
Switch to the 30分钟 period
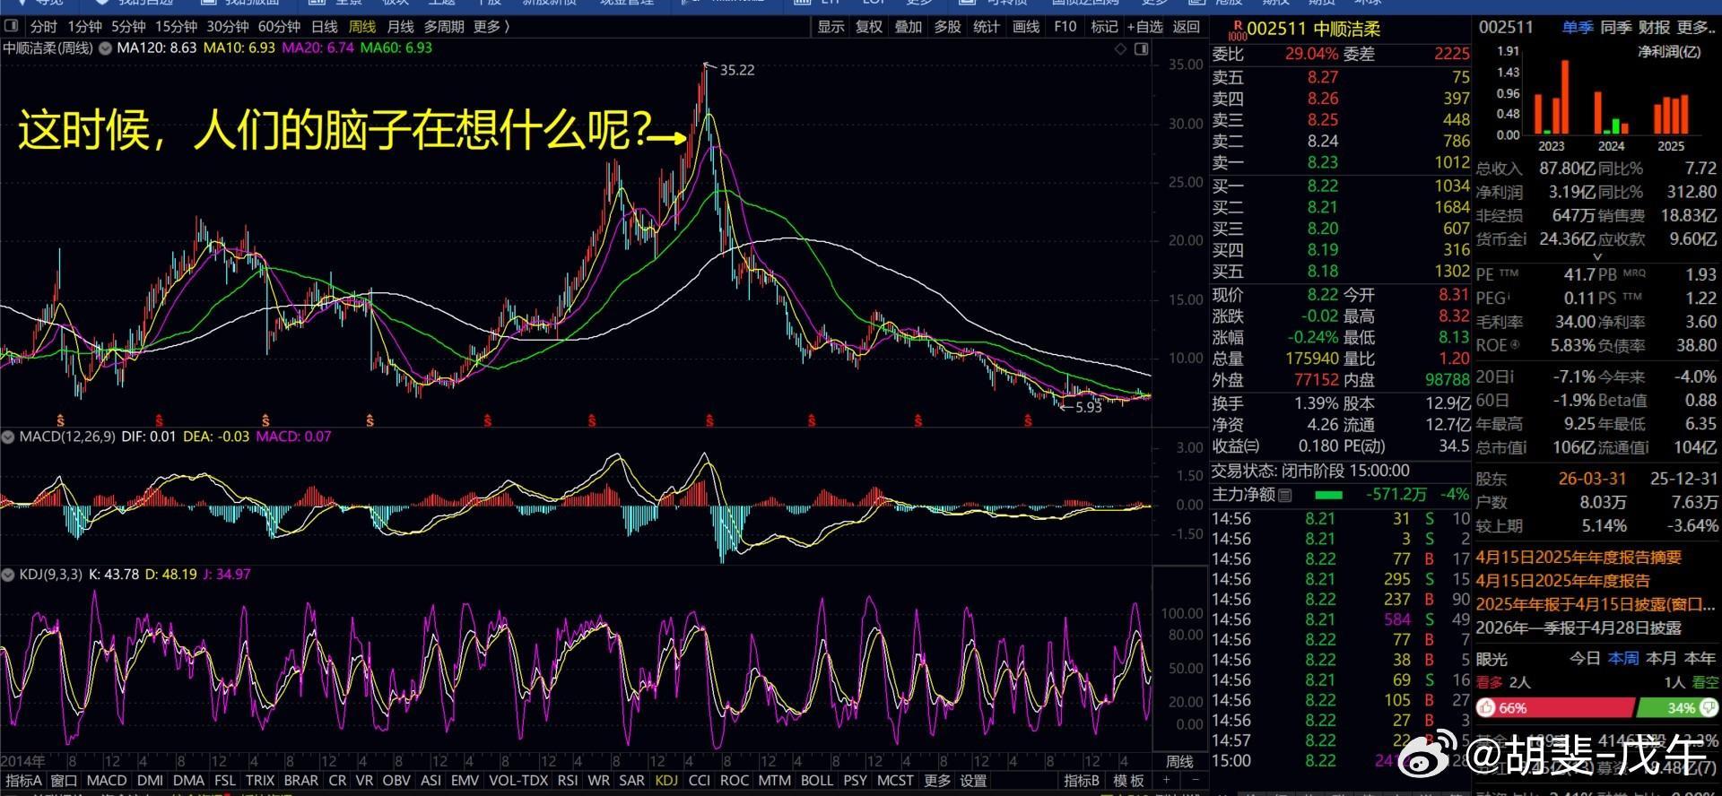228,27
